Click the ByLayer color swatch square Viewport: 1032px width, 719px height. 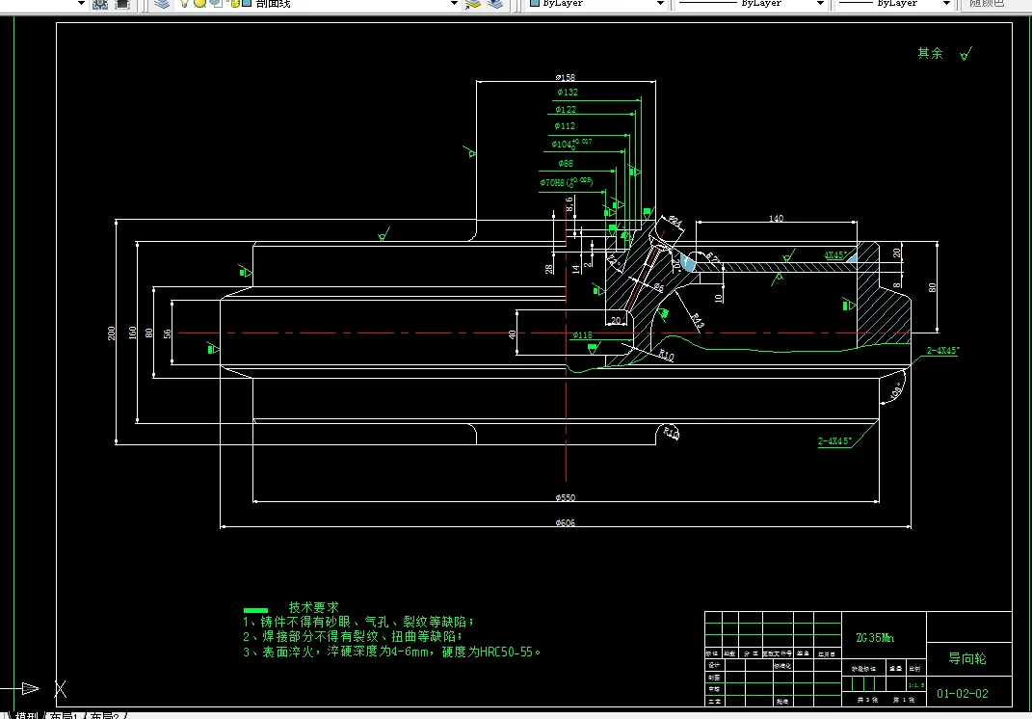coord(535,3)
